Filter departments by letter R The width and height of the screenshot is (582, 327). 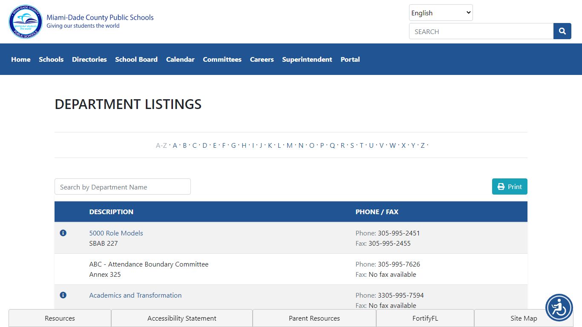(x=343, y=145)
